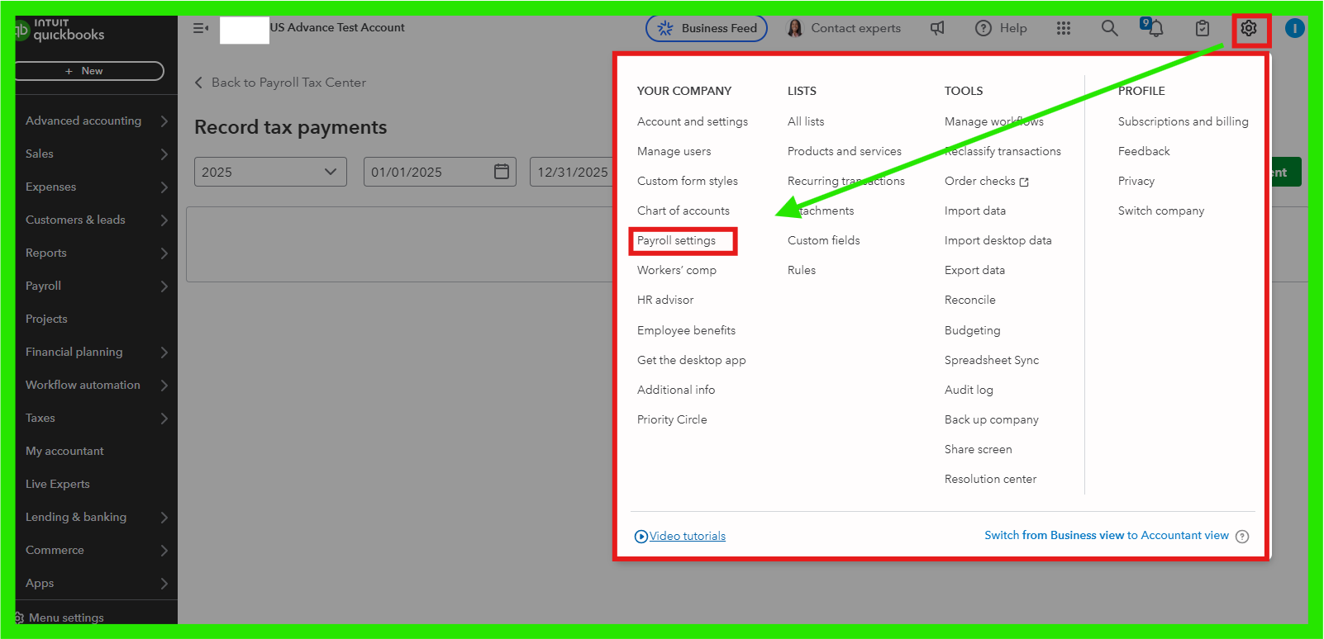1324x639 pixels.
Task: Click the 12/31/2025 end date field
Action: [x=572, y=172]
